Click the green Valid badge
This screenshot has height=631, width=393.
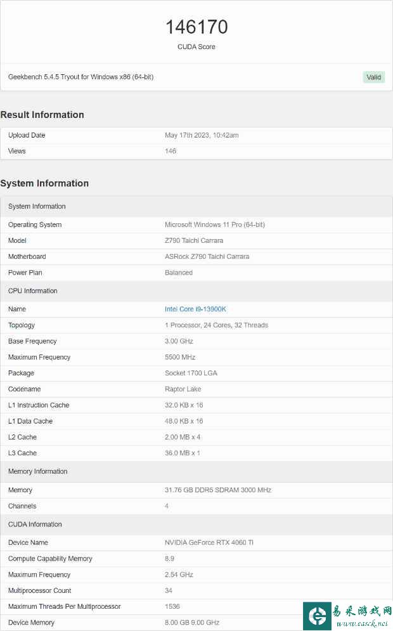tap(374, 77)
